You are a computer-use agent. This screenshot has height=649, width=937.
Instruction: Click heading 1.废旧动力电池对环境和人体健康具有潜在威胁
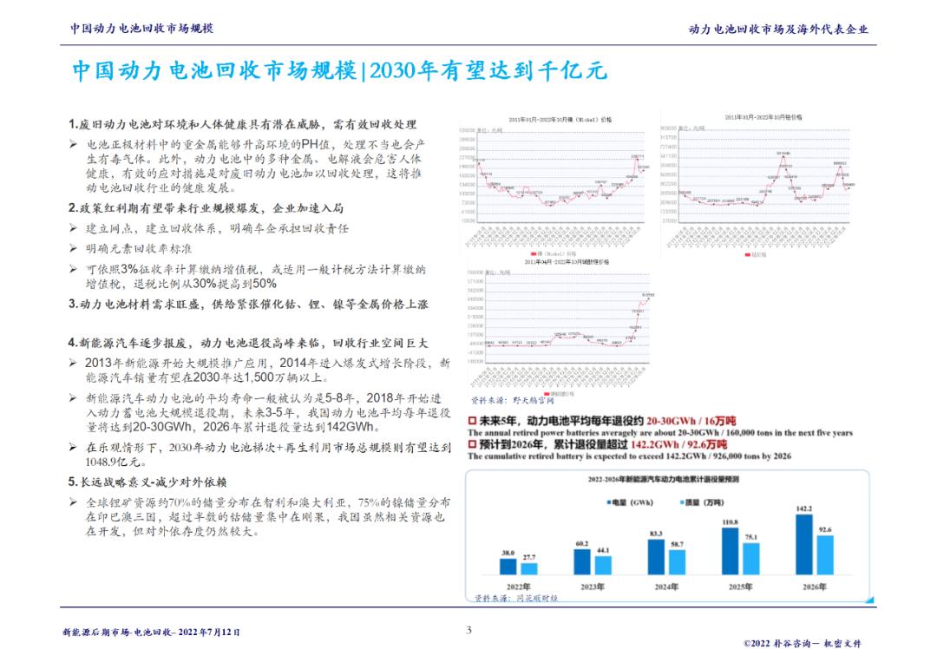243,124
